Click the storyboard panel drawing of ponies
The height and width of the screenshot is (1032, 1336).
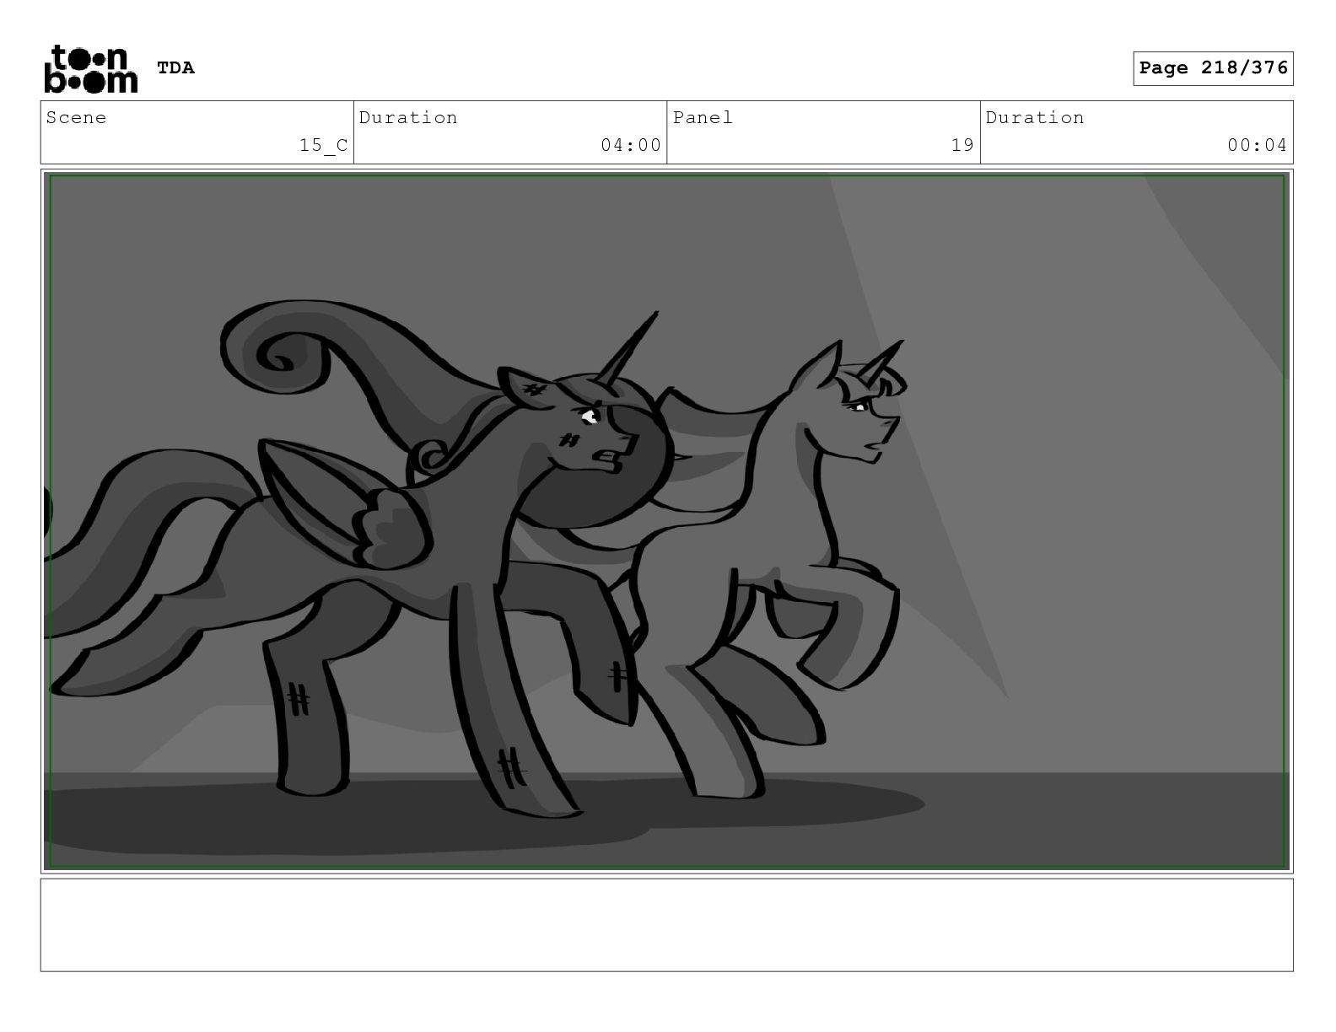pyautogui.click(x=666, y=521)
